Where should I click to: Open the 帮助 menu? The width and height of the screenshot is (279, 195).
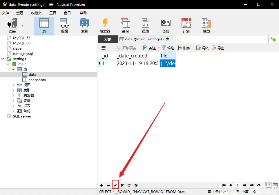click(83, 13)
